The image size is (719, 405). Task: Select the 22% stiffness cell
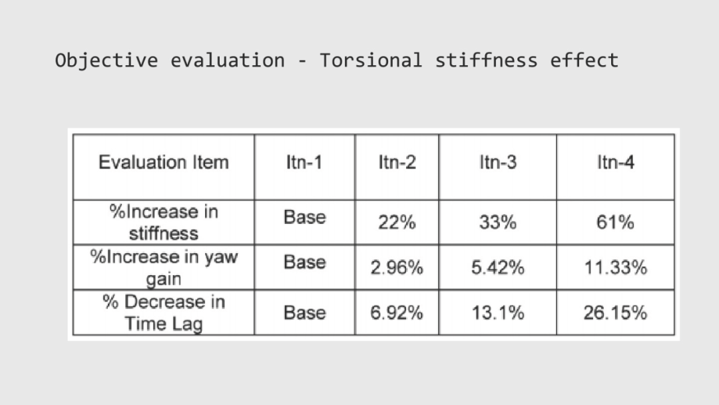point(397,222)
